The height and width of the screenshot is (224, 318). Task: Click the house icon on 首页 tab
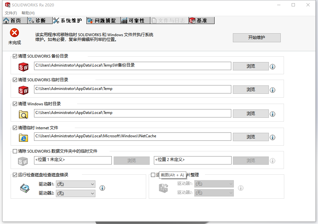6,20
